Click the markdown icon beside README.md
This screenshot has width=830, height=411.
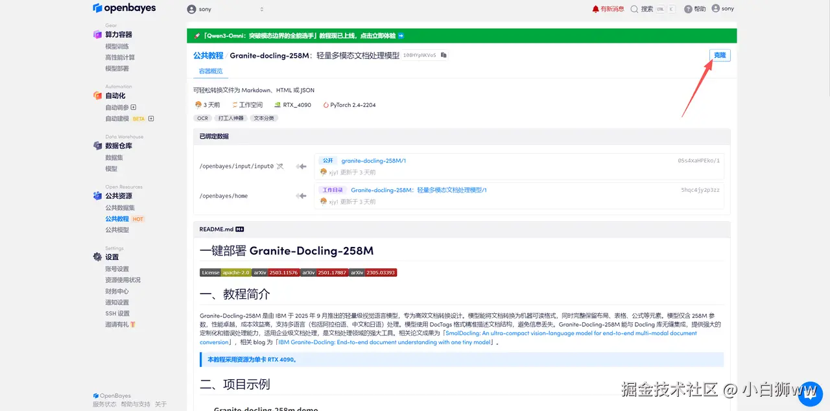(x=239, y=229)
